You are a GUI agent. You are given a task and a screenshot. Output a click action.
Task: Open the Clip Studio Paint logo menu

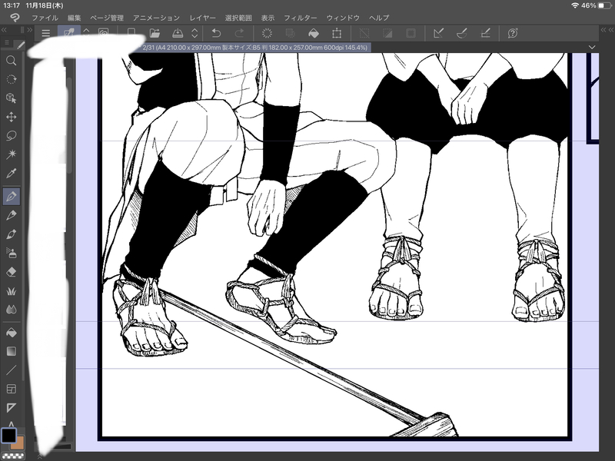(15, 18)
